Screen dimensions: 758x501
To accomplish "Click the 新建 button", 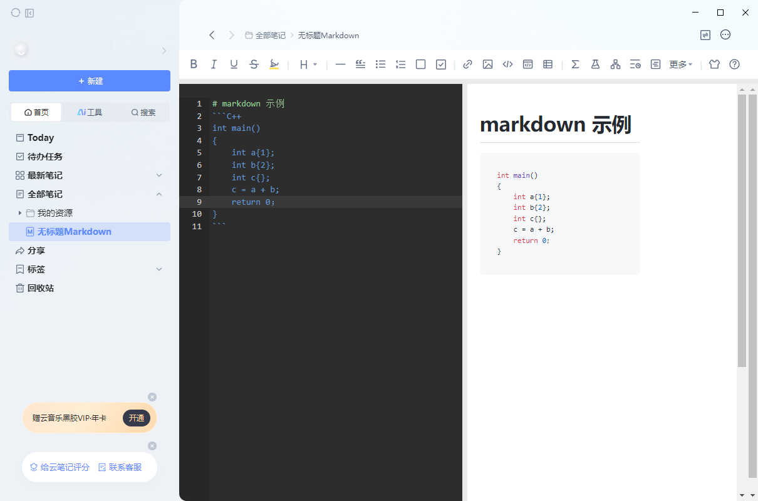I will click(90, 81).
